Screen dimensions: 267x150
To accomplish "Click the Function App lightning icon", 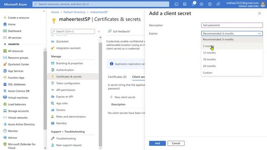I will (5, 77).
